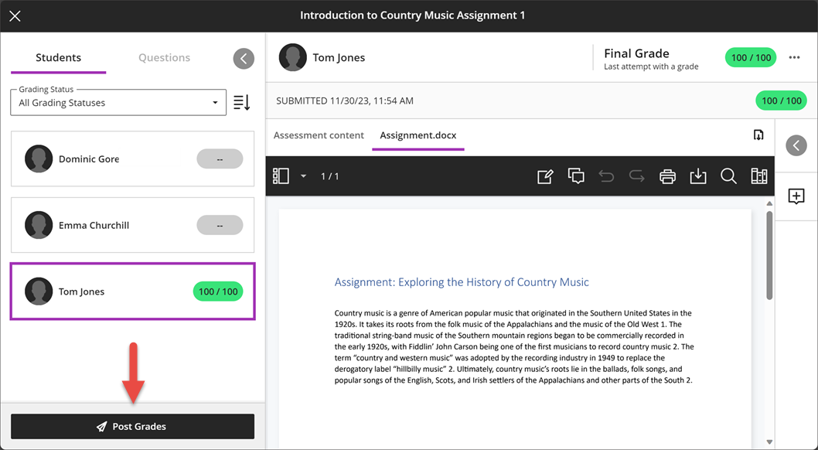Screen dimensions: 818x450
Task: Download the original submission file
Action: tap(758, 135)
